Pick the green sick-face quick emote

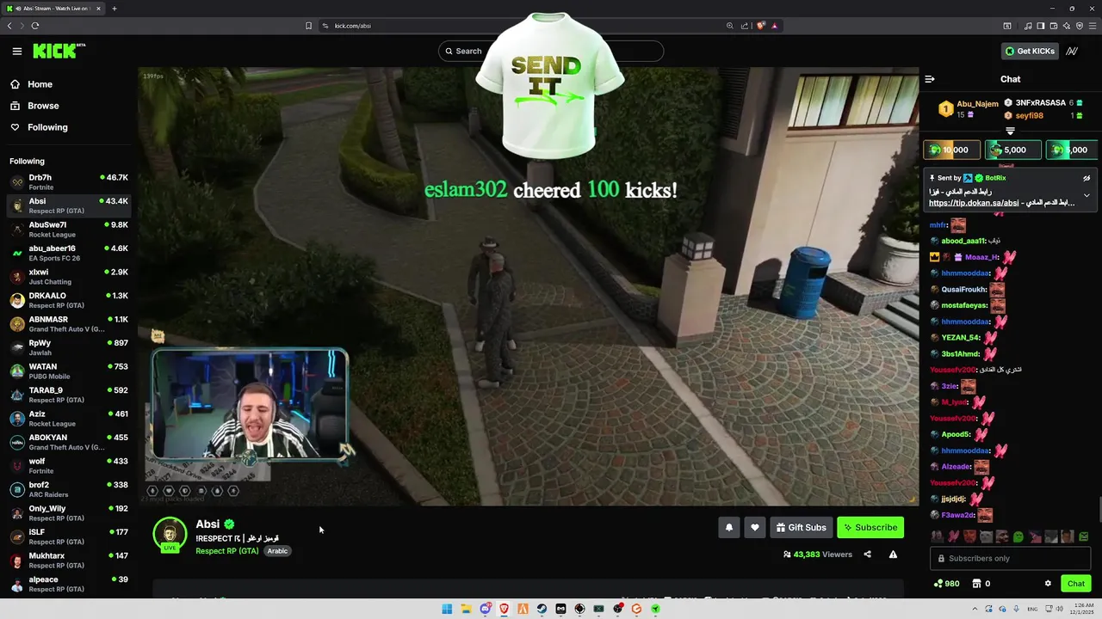(1018, 536)
